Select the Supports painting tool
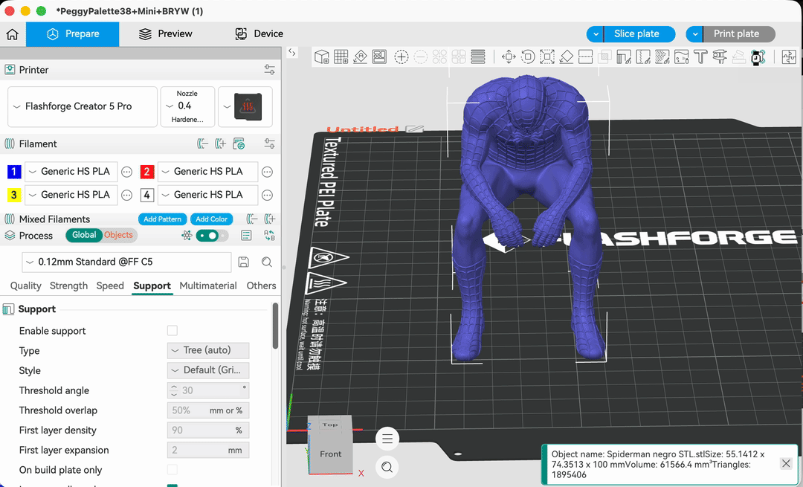 click(624, 57)
